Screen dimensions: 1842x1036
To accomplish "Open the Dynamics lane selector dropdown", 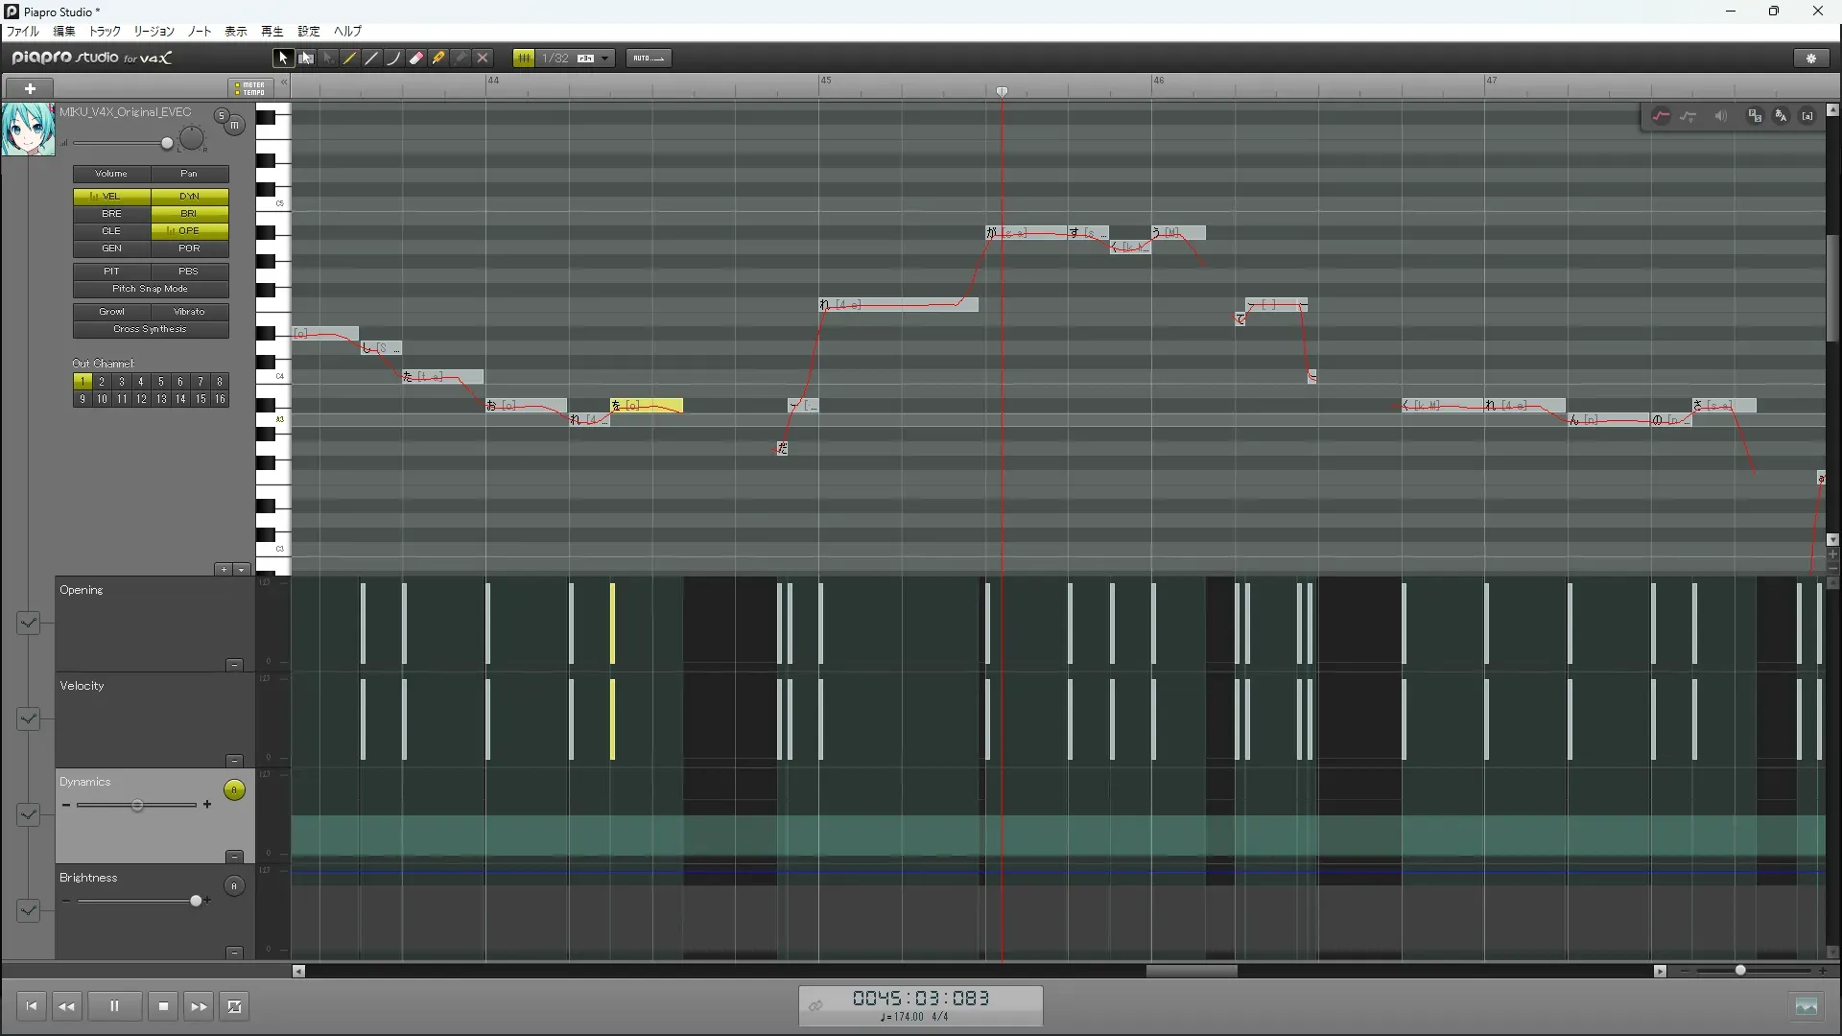I will coord(28,814).
